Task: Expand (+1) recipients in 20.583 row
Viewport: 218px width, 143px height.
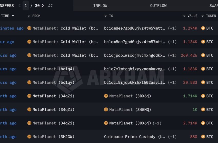Action: pyautogui.click(x=172, y=82)
